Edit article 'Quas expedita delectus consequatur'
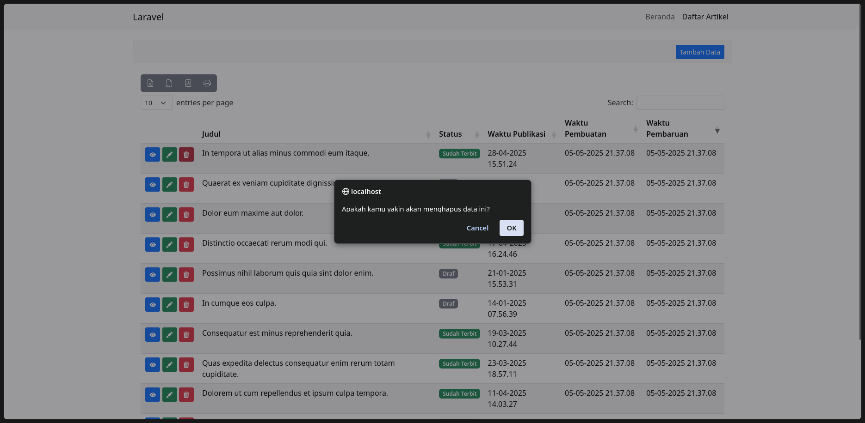865x423 pixels. (170, 365)
